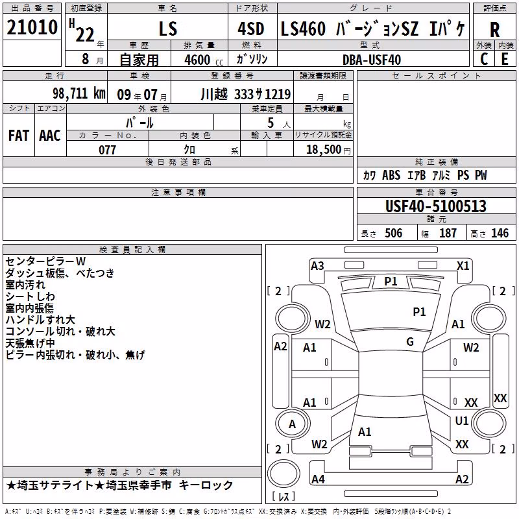Select chassis number USF40-5100513
This screenshot has width=519, height=519.
[435, 206]
